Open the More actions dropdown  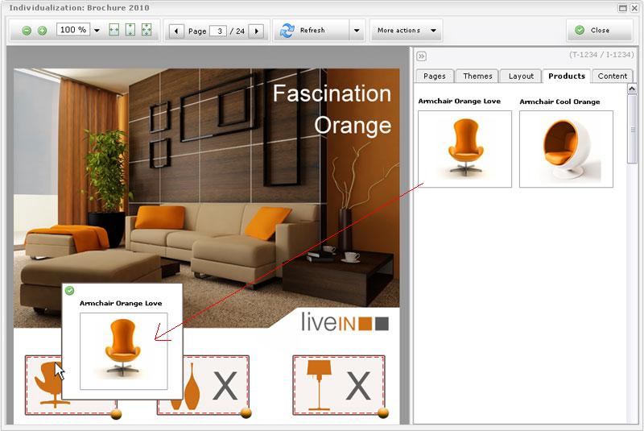[x=407, y=31]
